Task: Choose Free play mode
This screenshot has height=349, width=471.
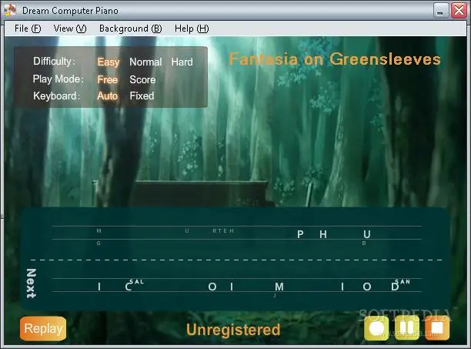Action: [x=107, y=79]
